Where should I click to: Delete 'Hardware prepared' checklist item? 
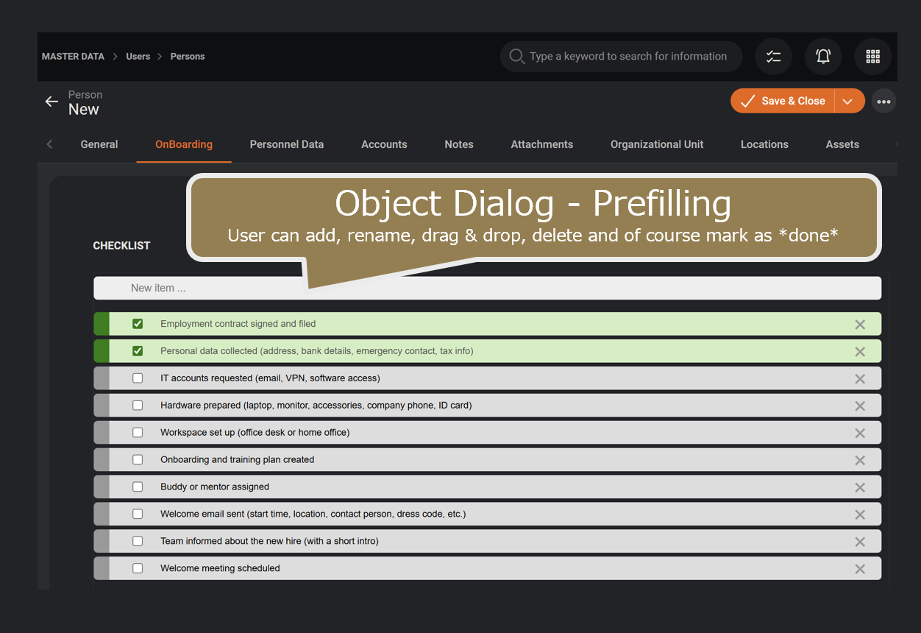coord(860,406)
